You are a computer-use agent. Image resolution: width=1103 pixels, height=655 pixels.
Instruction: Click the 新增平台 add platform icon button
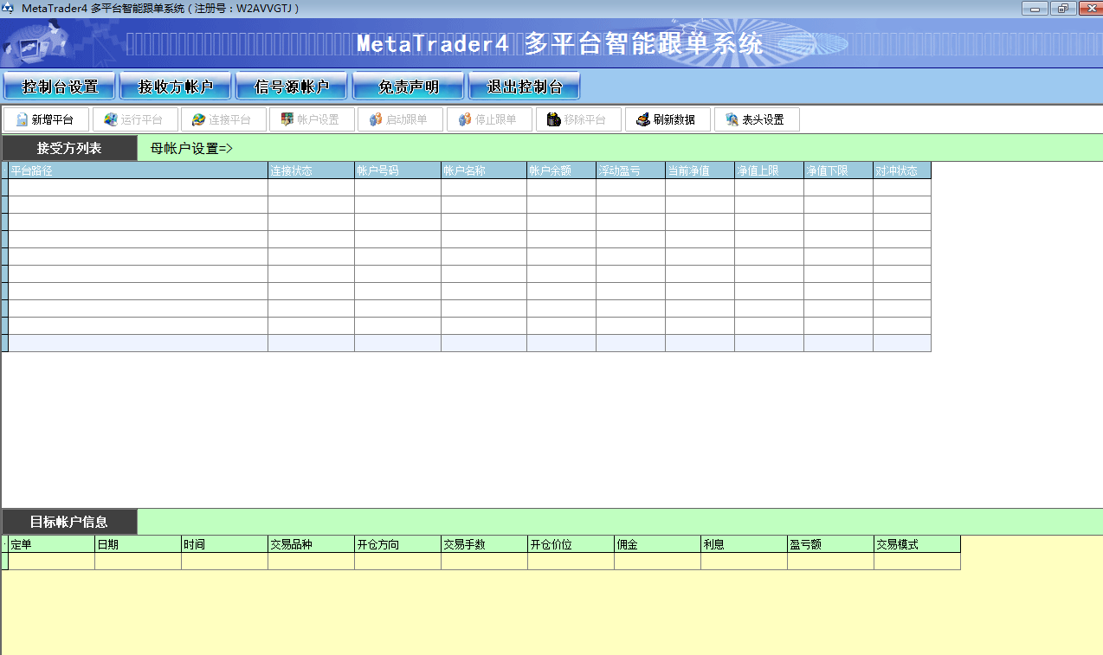(x=47, y=119)
